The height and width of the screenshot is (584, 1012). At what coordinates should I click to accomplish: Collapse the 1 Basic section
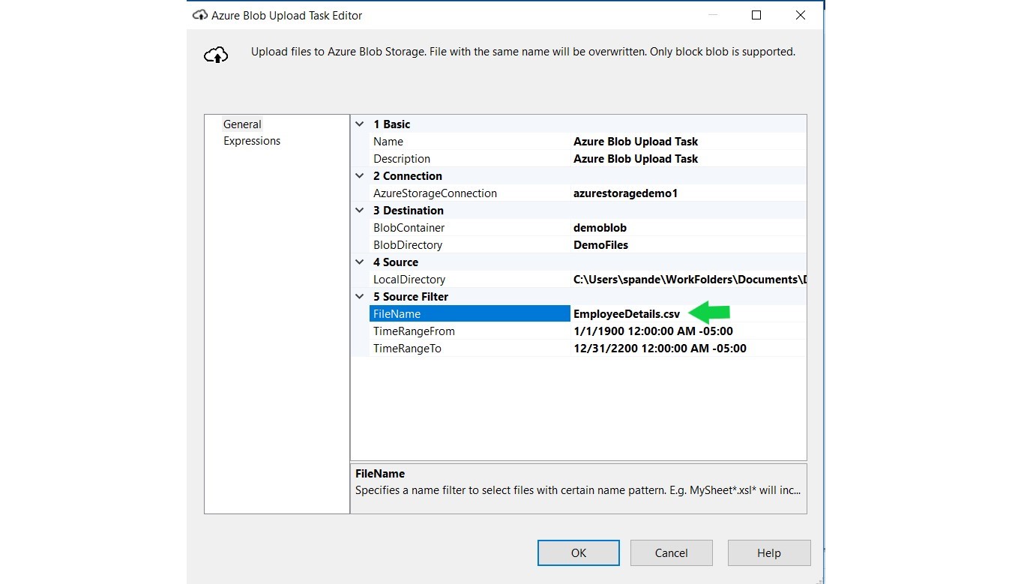pos(360,124)
